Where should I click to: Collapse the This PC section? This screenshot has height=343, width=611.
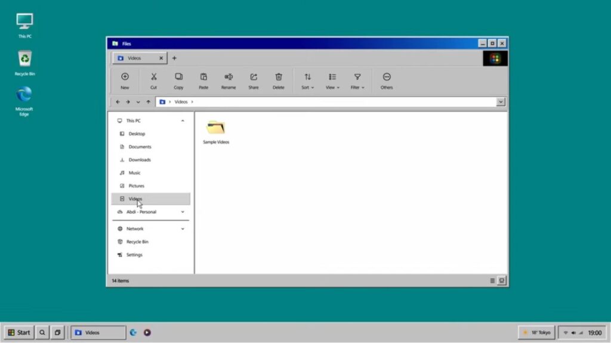183,120
